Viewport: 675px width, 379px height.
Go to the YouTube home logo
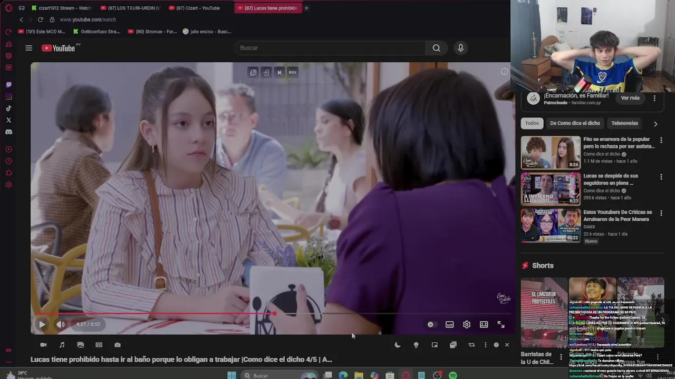59,48
